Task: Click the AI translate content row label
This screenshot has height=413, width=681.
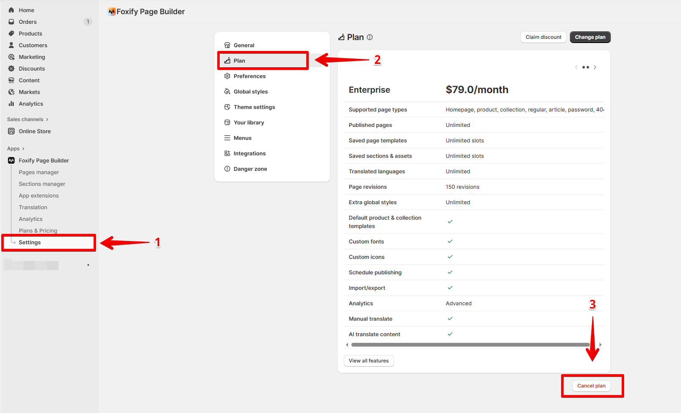Action: click(x=374, y=334)
